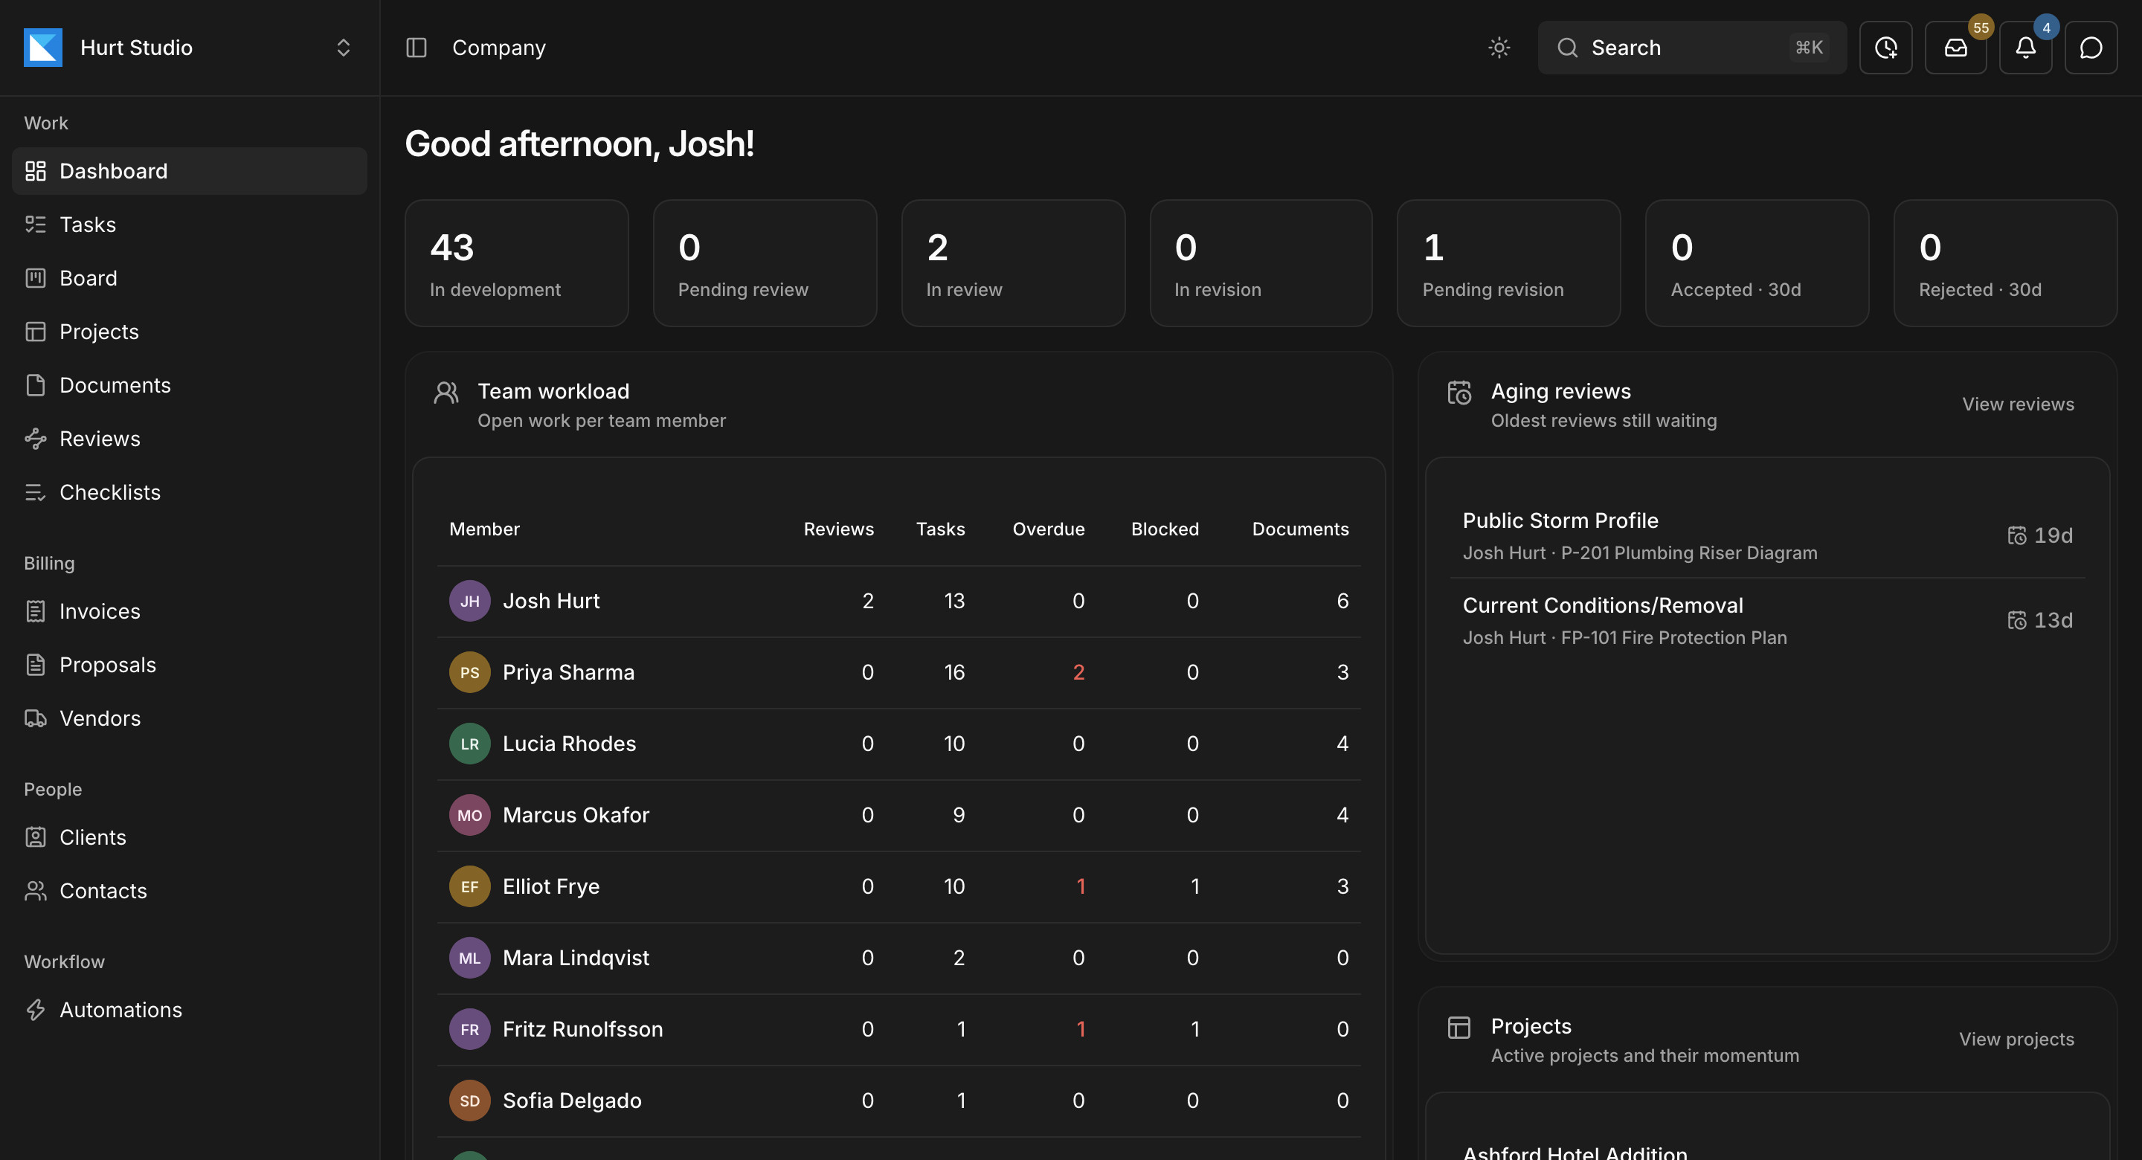Click the Overdue column header
Viewport: 2142px width, 1160px height.
click(1048, 529)
